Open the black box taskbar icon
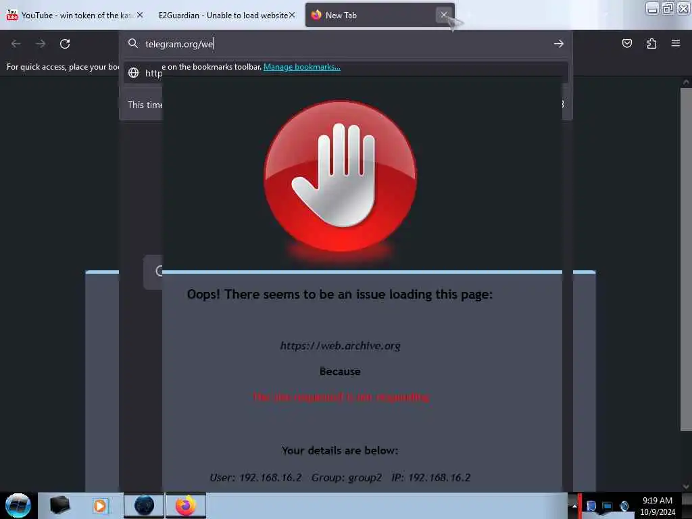 pos(60,505)
